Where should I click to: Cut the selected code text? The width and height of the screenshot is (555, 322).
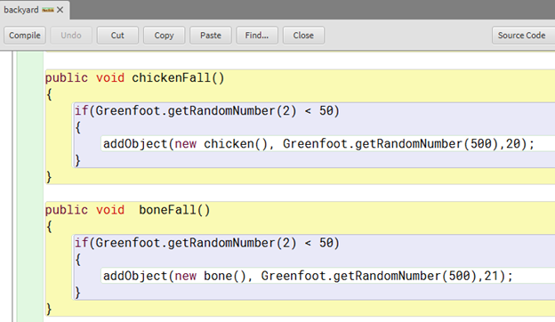click(117, 36)
